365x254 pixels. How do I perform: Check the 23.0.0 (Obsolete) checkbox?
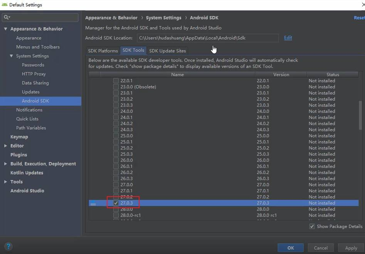(116, 87)
